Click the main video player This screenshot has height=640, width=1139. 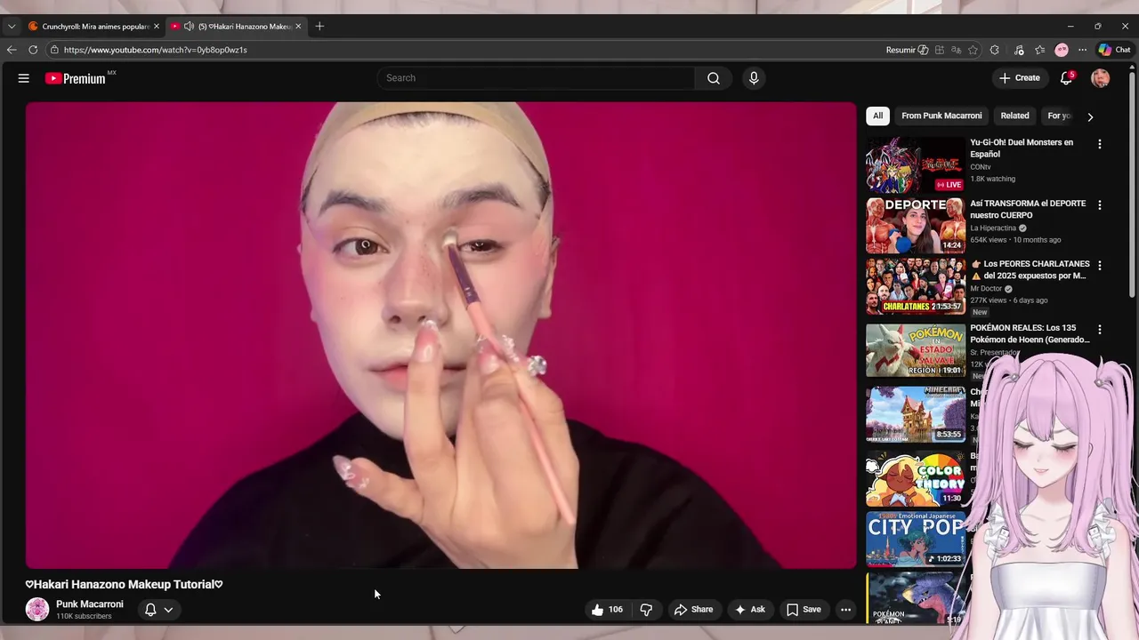[440, 335]
